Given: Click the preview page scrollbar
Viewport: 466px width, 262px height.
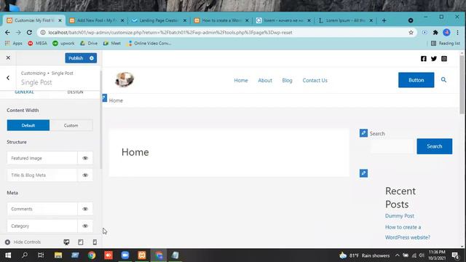Looking at the screenshot, I should click(462, 84).
